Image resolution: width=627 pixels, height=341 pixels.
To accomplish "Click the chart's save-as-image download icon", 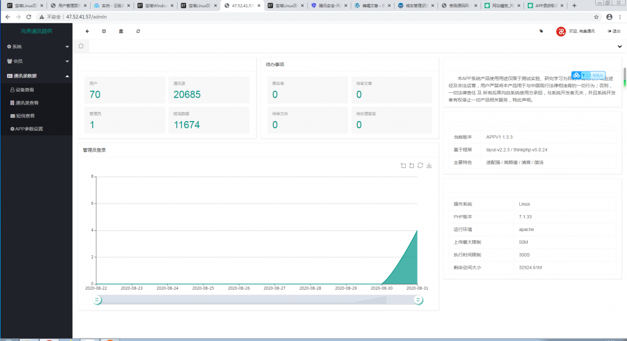I will [429, 166].
